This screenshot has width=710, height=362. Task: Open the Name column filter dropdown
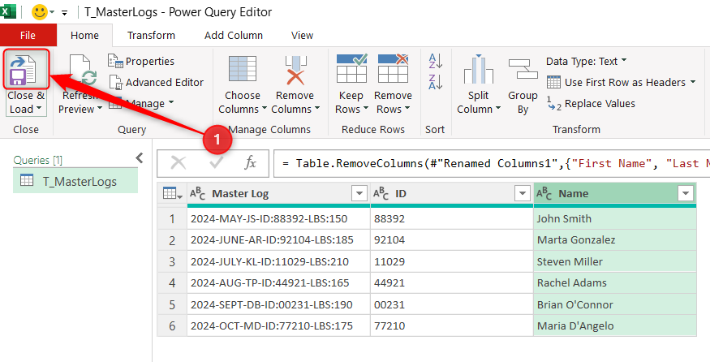click(x=686, y=194)
